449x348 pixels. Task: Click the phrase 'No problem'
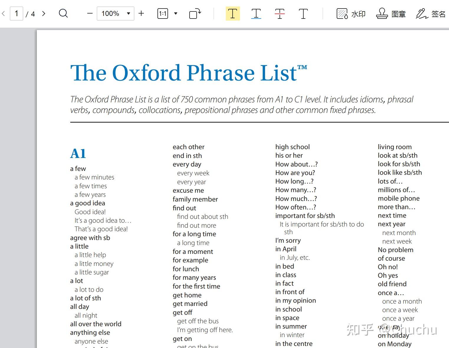tap(396, 250)
